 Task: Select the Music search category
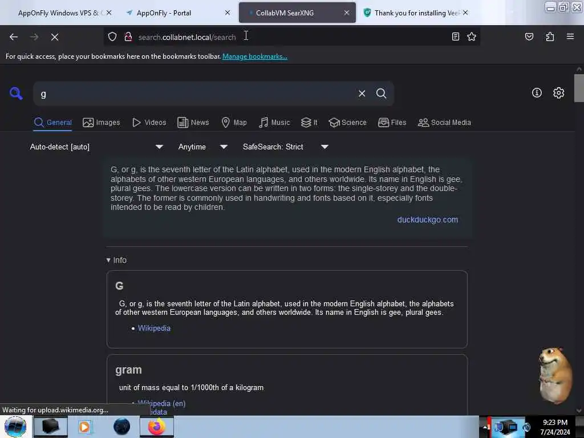pyautogui.click(x=274, y=123)
